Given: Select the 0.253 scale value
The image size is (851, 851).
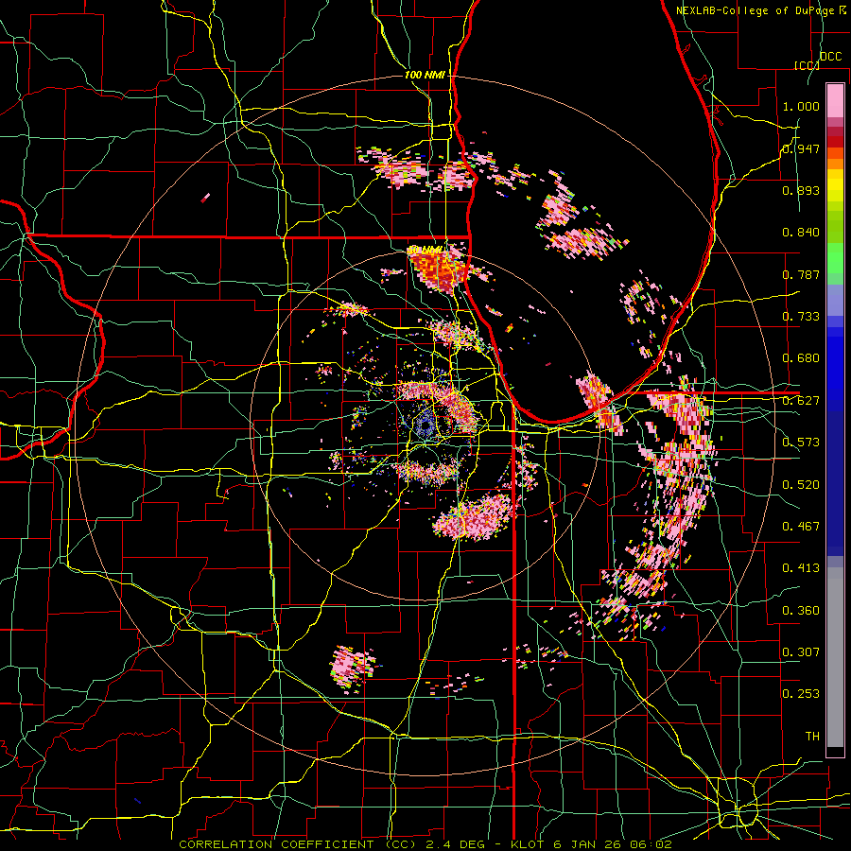Looking at the screenshot, I should 801,694.
